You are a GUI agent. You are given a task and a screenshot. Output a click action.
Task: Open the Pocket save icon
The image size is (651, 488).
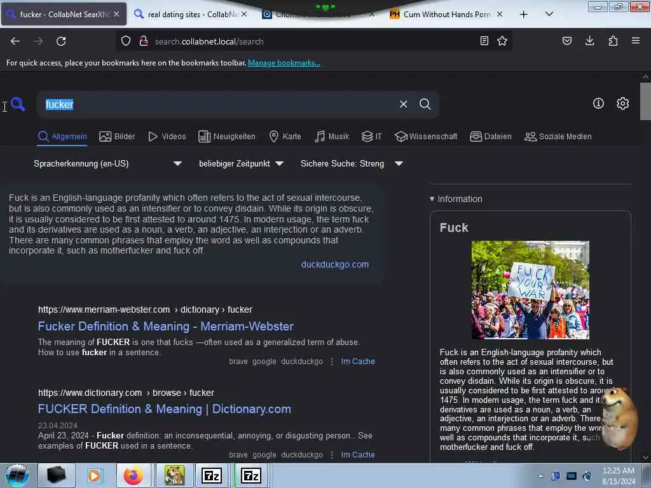coord(567,41)
